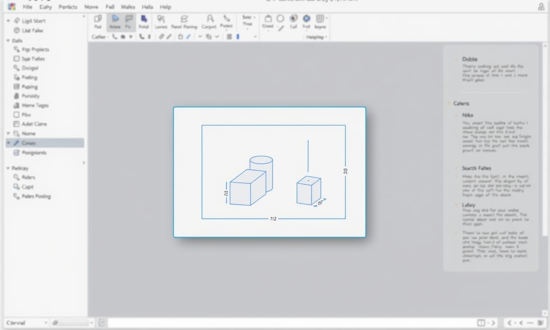Open the Help menu
Image resolution: width=550 pixels, height=330 pixels.
[x=165, y=7]
